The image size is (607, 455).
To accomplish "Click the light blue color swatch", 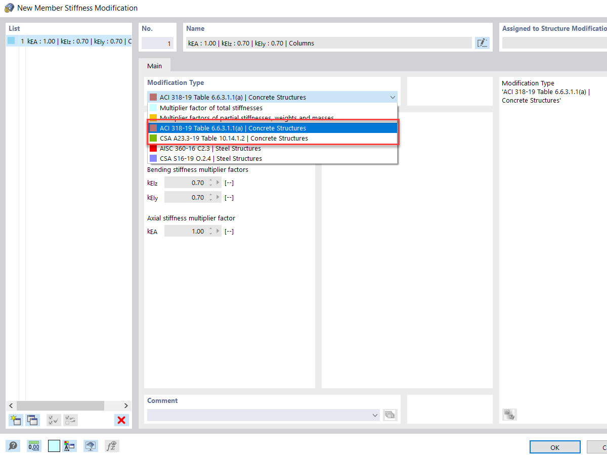I will tap(54, 446).
